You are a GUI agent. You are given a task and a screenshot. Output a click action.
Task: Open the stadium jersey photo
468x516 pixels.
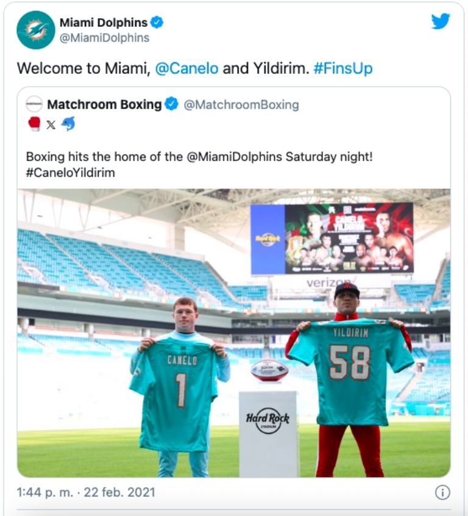pos(234,332)
